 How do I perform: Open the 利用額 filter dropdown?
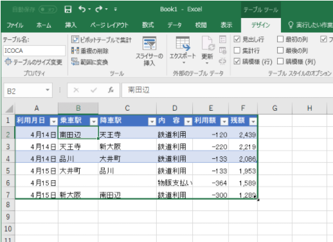pos(224,122)
